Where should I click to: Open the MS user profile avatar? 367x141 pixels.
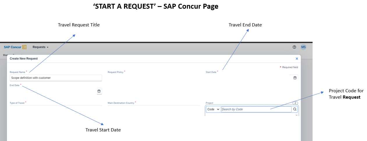coord(304,47)
